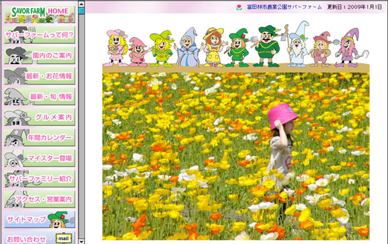Screen dimensions: 388x244
Task: Open the サバーファームって何? menu item
Action: [x=40, y=34]
